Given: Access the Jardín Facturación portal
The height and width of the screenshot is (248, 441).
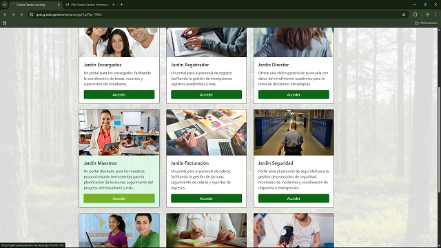Looking at the screenshot, I should click(x=206, y=198).
